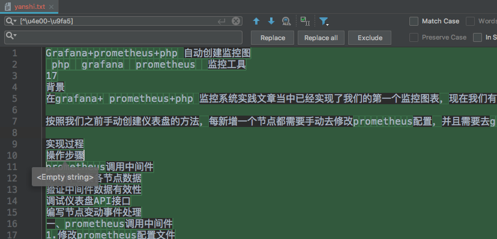
Task: Open the search filter options funnel
Action: pos(324,21)
